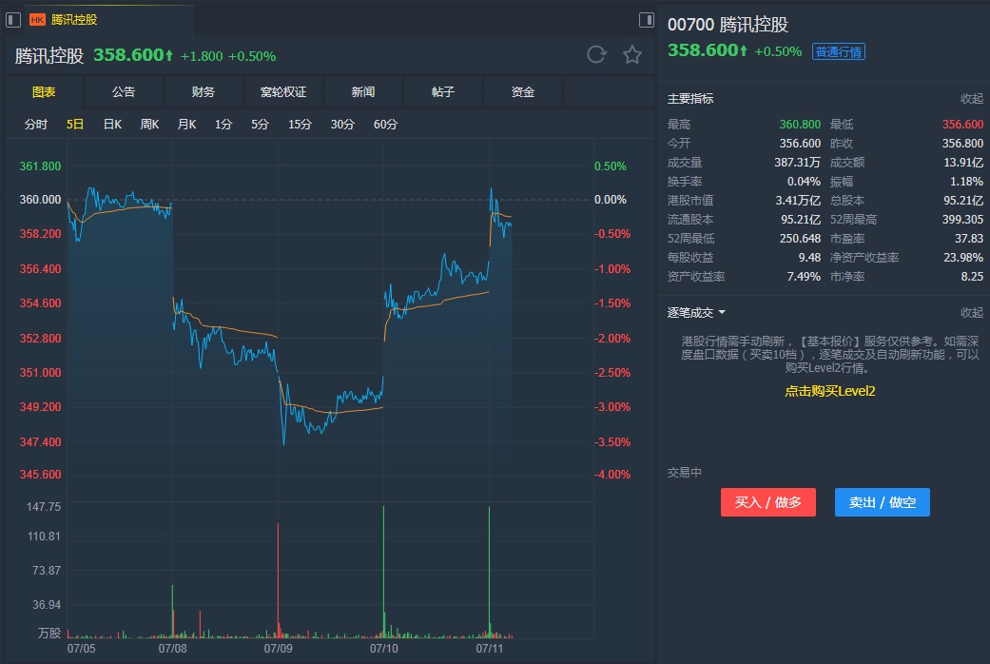The width and height of the screenshot is (990, 664).
Task: Click the 净资产收益率 value 23.98%
Action: pyautogui.click(x=963, y=257)
